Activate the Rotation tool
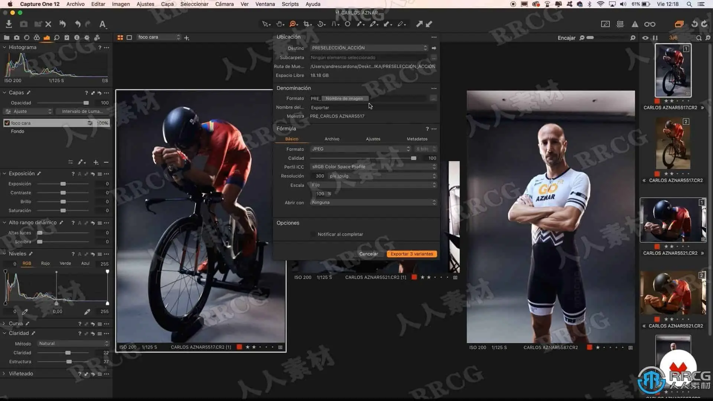The image size is (713, 401). (320, 24)
